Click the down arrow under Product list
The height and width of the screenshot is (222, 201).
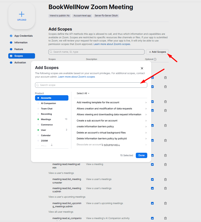point(52,145)
